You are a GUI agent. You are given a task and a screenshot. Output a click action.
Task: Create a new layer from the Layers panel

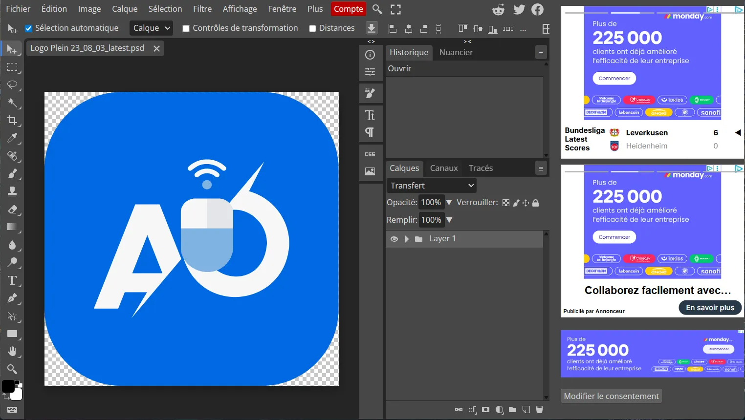coord(526,410)
